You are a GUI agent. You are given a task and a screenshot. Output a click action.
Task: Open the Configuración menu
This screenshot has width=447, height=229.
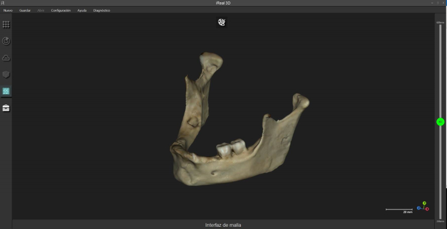click(x=61, y=11)
